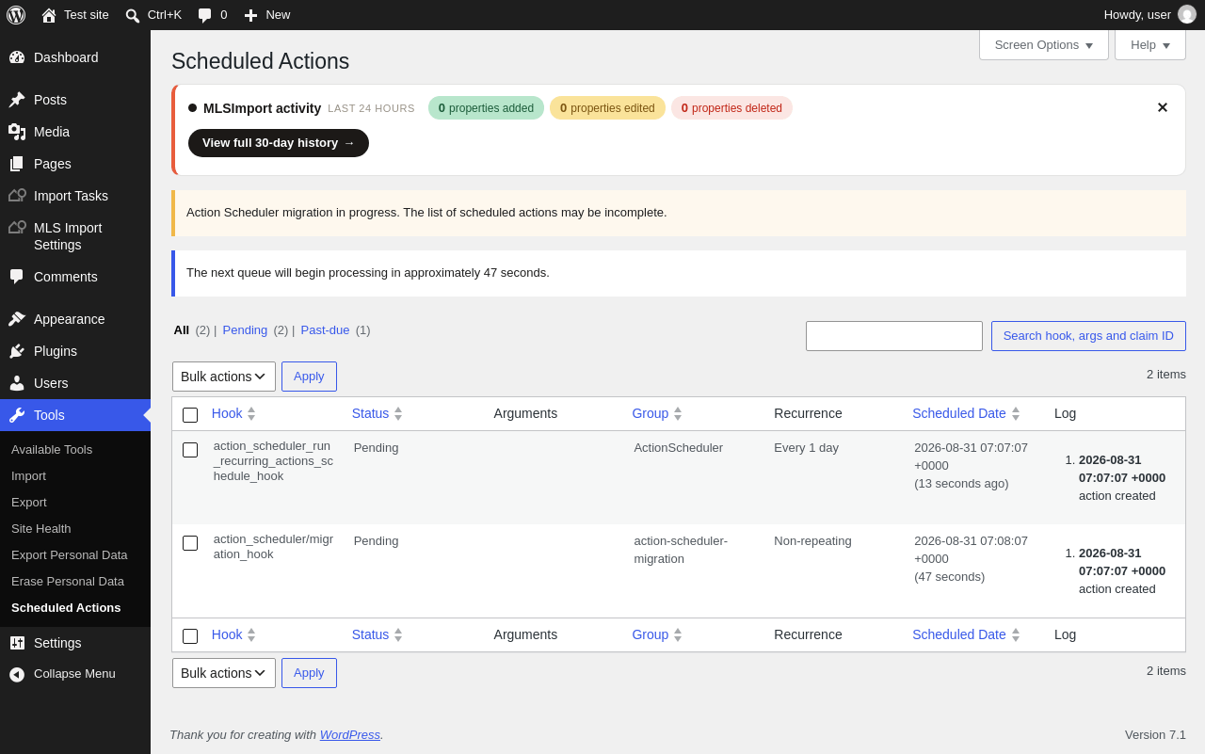Screen dimensions: 1205x754
Task: Open the Import submenu item
Action: point(28,476)
